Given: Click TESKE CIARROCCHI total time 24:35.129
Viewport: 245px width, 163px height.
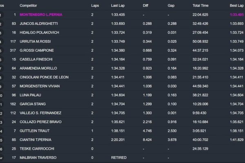Looking at the screenshot, I should 201,148.
